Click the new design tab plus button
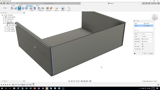This screenshot has height=90, width=160. click(x=143, y=3)
